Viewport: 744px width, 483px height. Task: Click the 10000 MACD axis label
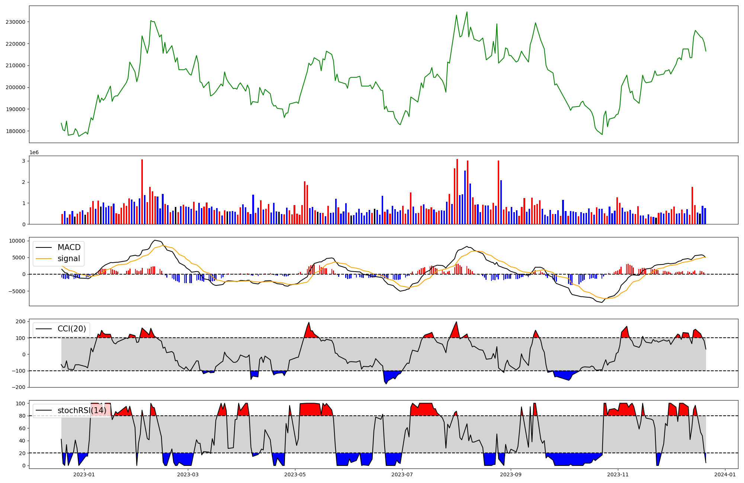pos(17,241)
